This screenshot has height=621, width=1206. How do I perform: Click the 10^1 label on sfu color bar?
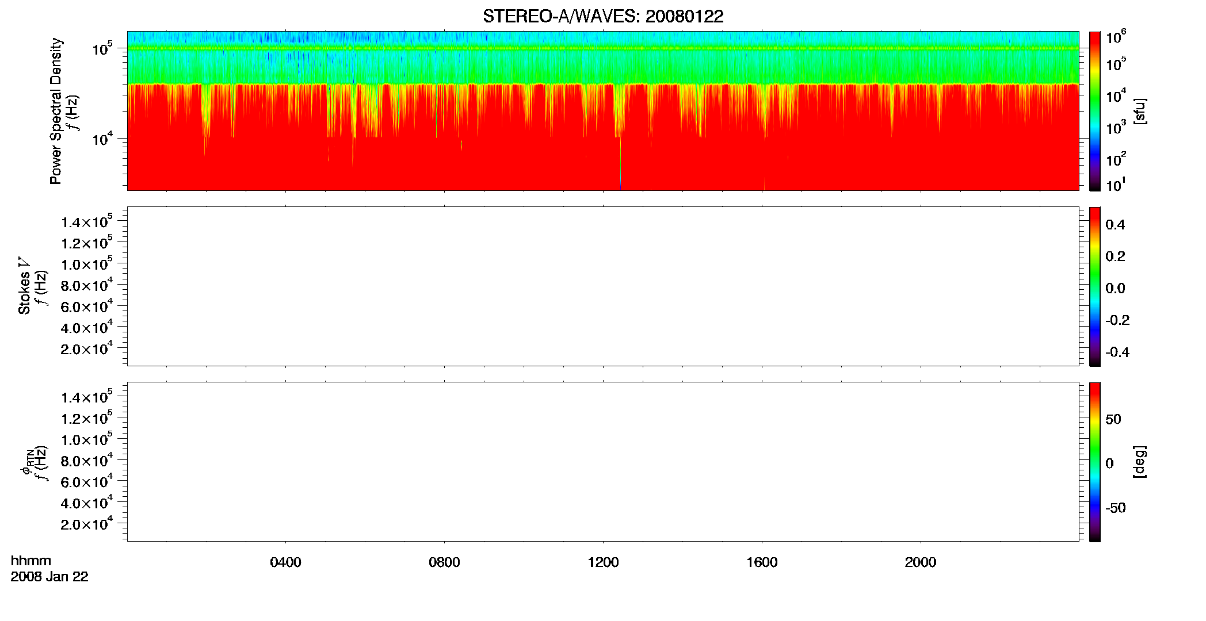(1116, 185)
